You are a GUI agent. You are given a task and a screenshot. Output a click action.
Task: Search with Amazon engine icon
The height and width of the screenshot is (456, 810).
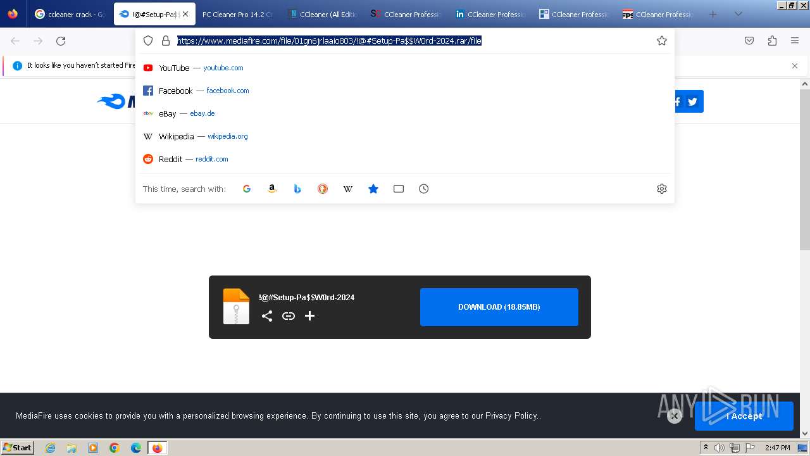(272, 189)
